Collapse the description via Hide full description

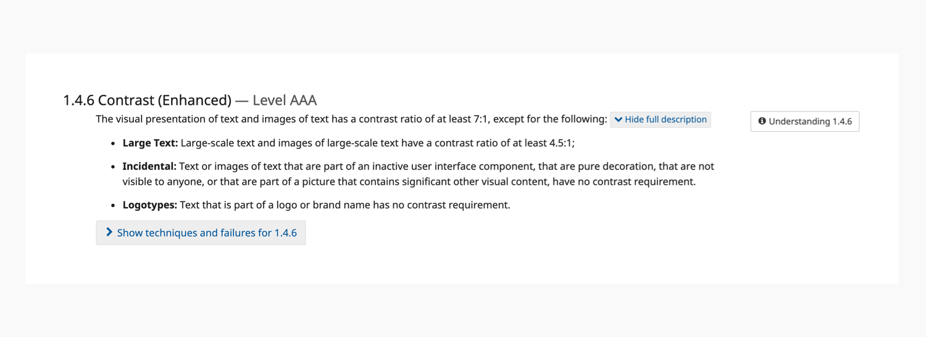point(661,120)
